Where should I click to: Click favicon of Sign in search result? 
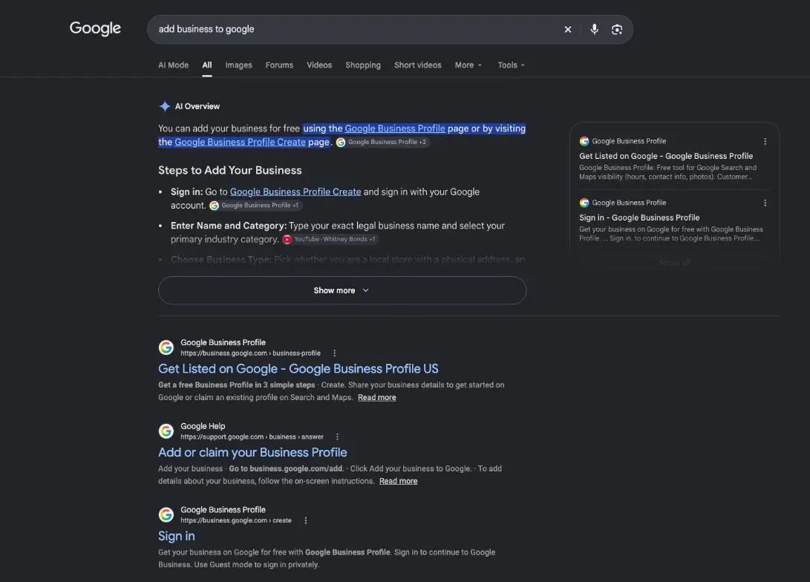(166, 515)
